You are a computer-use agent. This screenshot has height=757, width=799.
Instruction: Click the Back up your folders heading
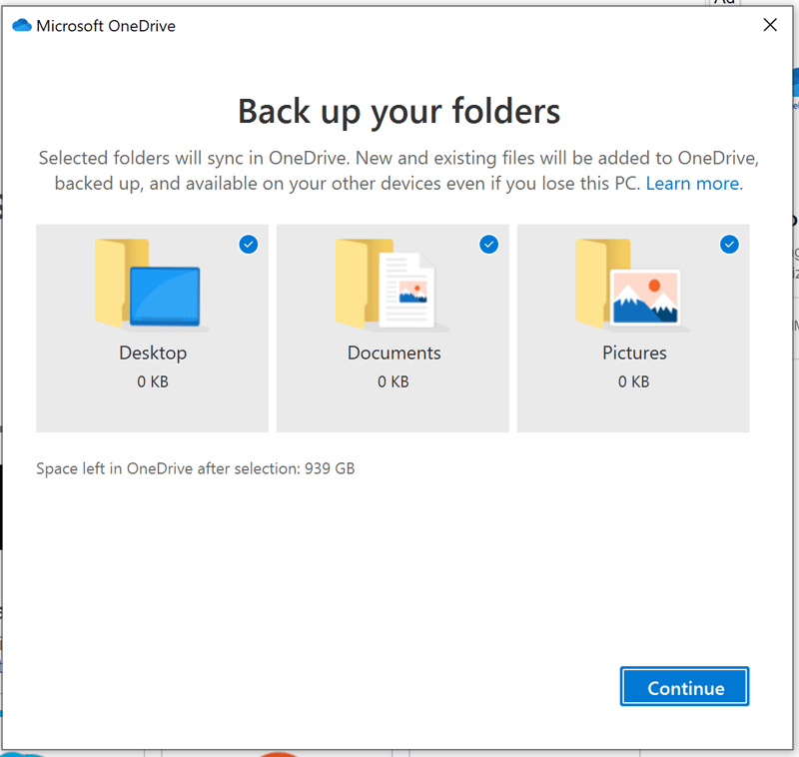399,112
